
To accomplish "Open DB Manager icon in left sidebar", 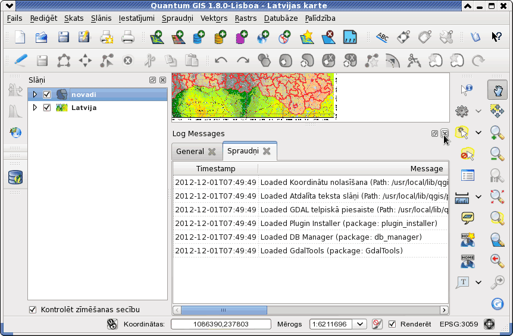I will pyautogui.click(x=15, y=177).
